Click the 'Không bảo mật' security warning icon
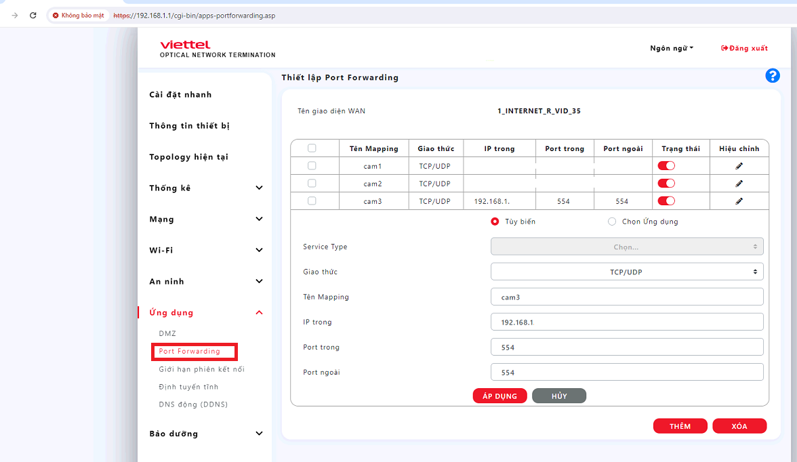 (x=56, y=15)
